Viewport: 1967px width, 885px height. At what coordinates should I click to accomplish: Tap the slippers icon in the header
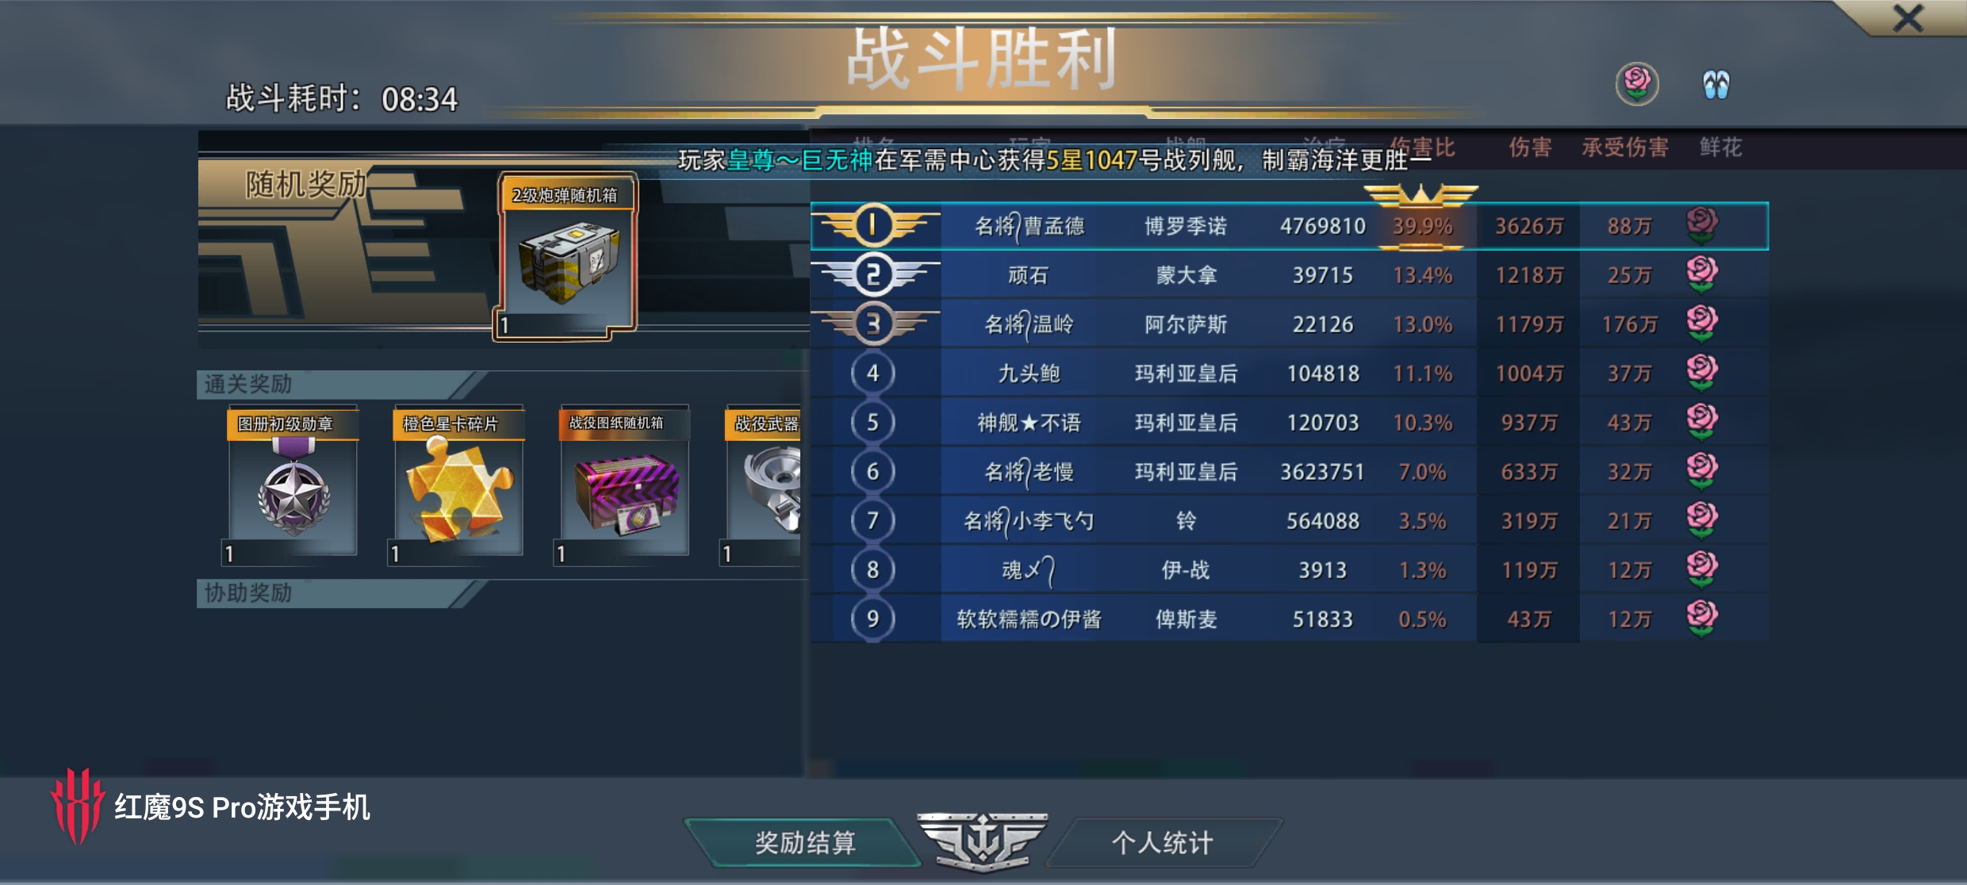tap(1716, 84)
